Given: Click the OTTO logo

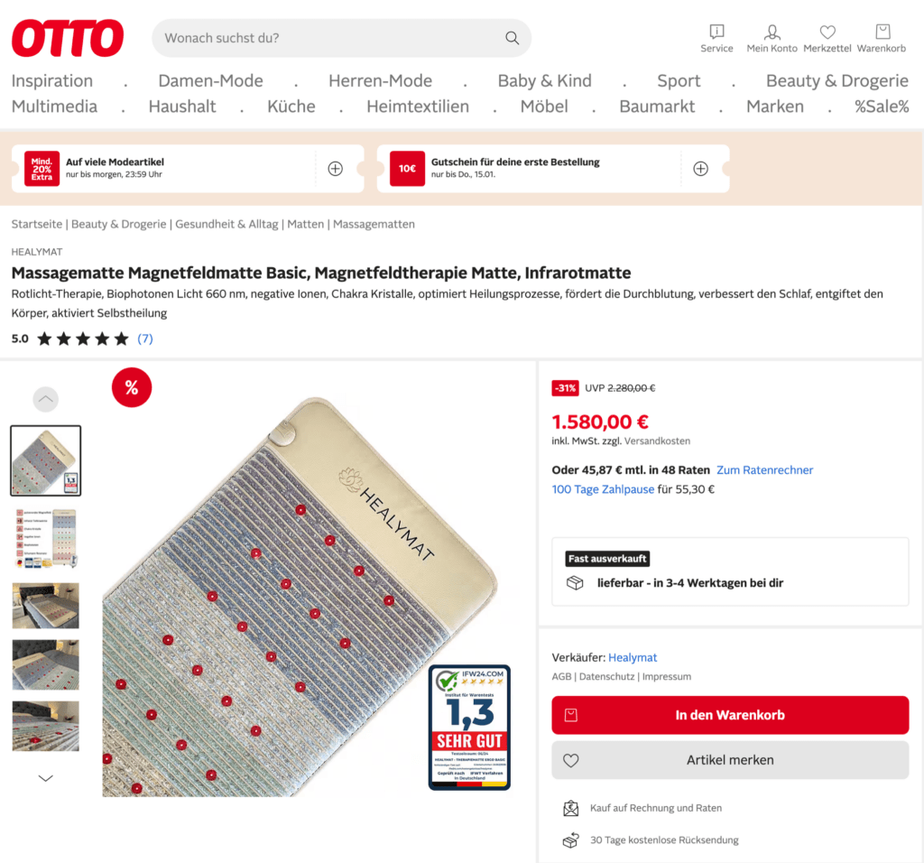Looking at the screenshot, I should tap(68, 38).
